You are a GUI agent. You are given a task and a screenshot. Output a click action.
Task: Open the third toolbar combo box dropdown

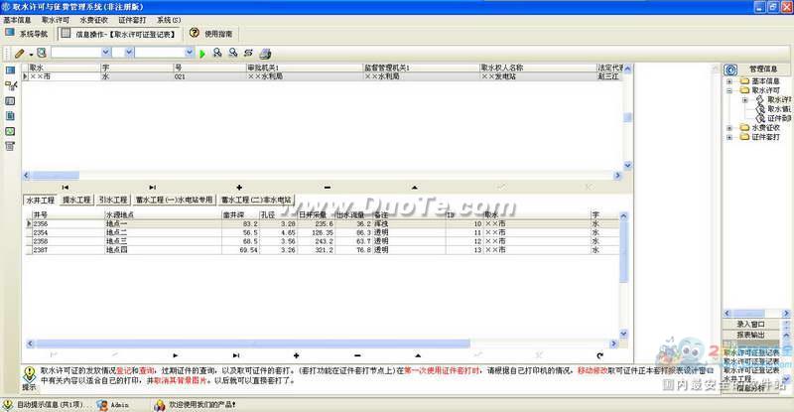[x=189, y=53]
